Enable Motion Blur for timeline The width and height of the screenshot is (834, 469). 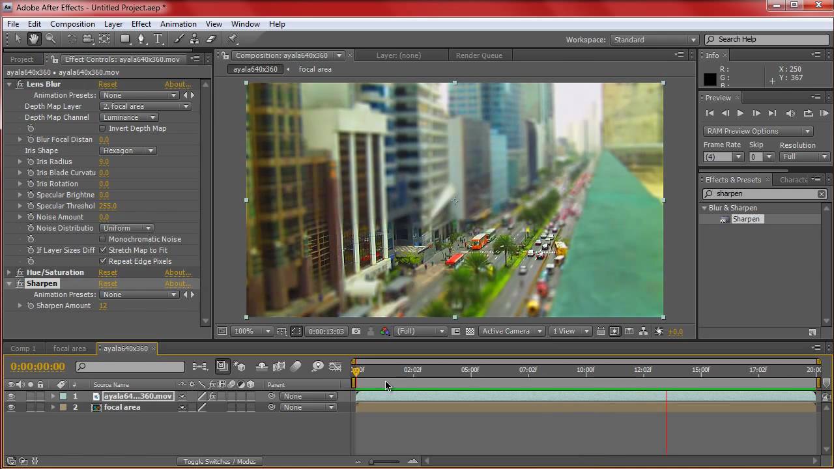click(x=296, y=367)
